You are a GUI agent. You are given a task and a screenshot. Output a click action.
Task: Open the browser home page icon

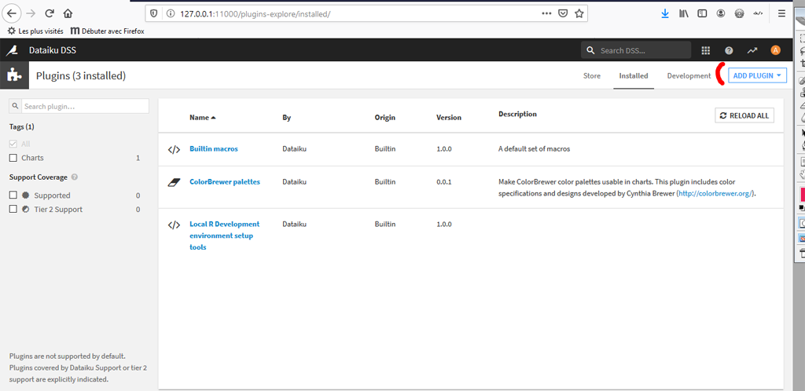click(x=68, y=13)
